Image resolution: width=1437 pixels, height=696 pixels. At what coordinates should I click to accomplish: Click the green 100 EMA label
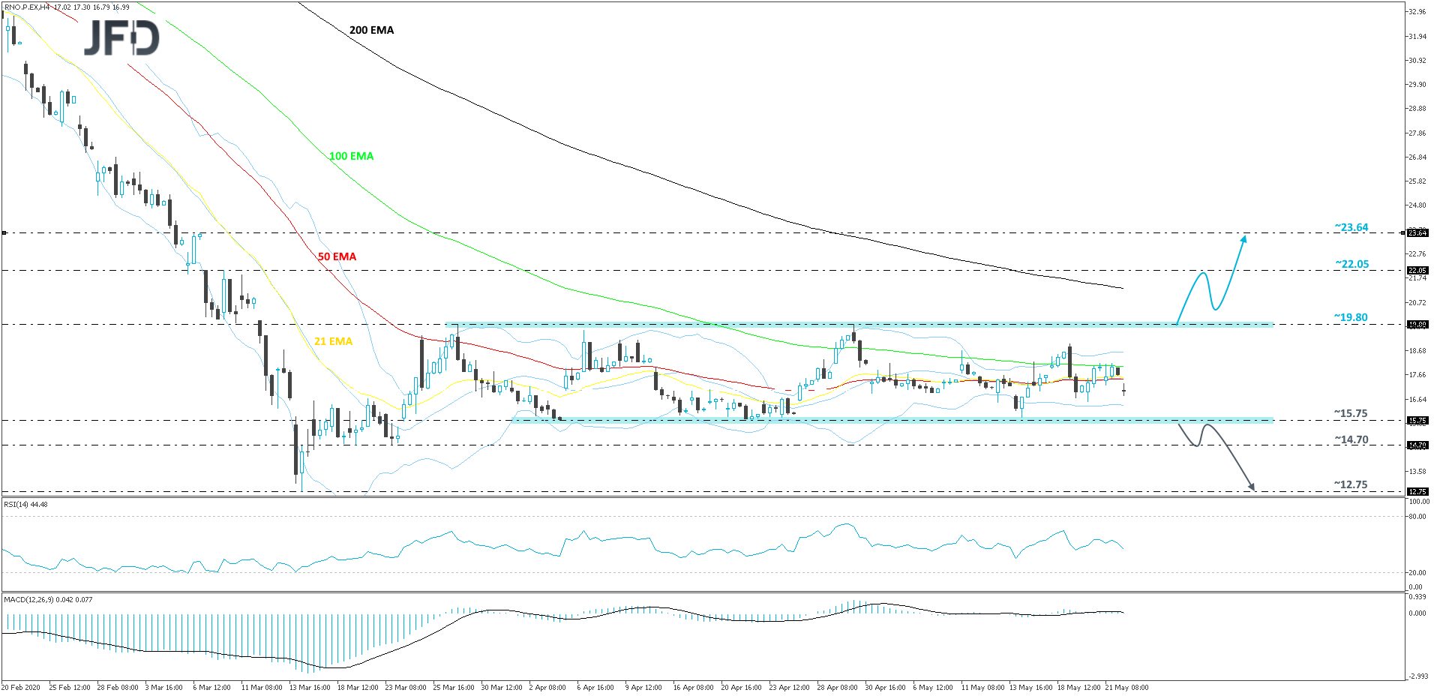click(x=351, y=156)
